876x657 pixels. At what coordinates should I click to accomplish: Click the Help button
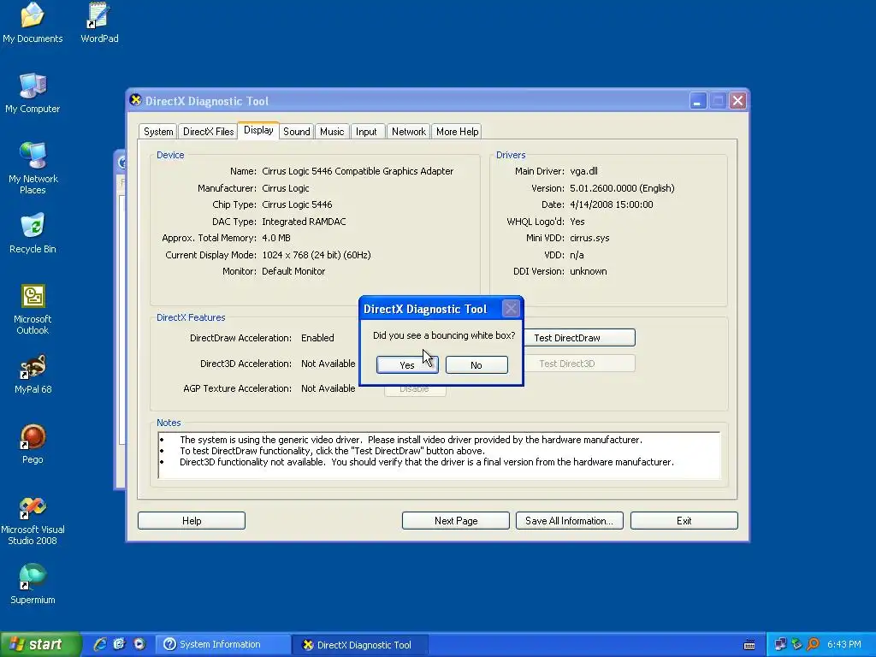coord(192,521)
